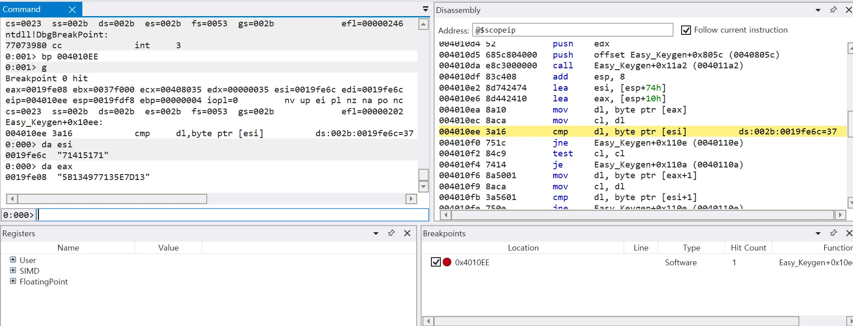Sort breakpoints by Line column
The height and width of the screenshot is (326, 853).
pos(641,248)
